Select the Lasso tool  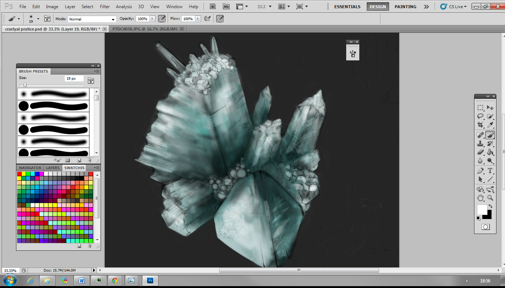[x=480, y=116]
